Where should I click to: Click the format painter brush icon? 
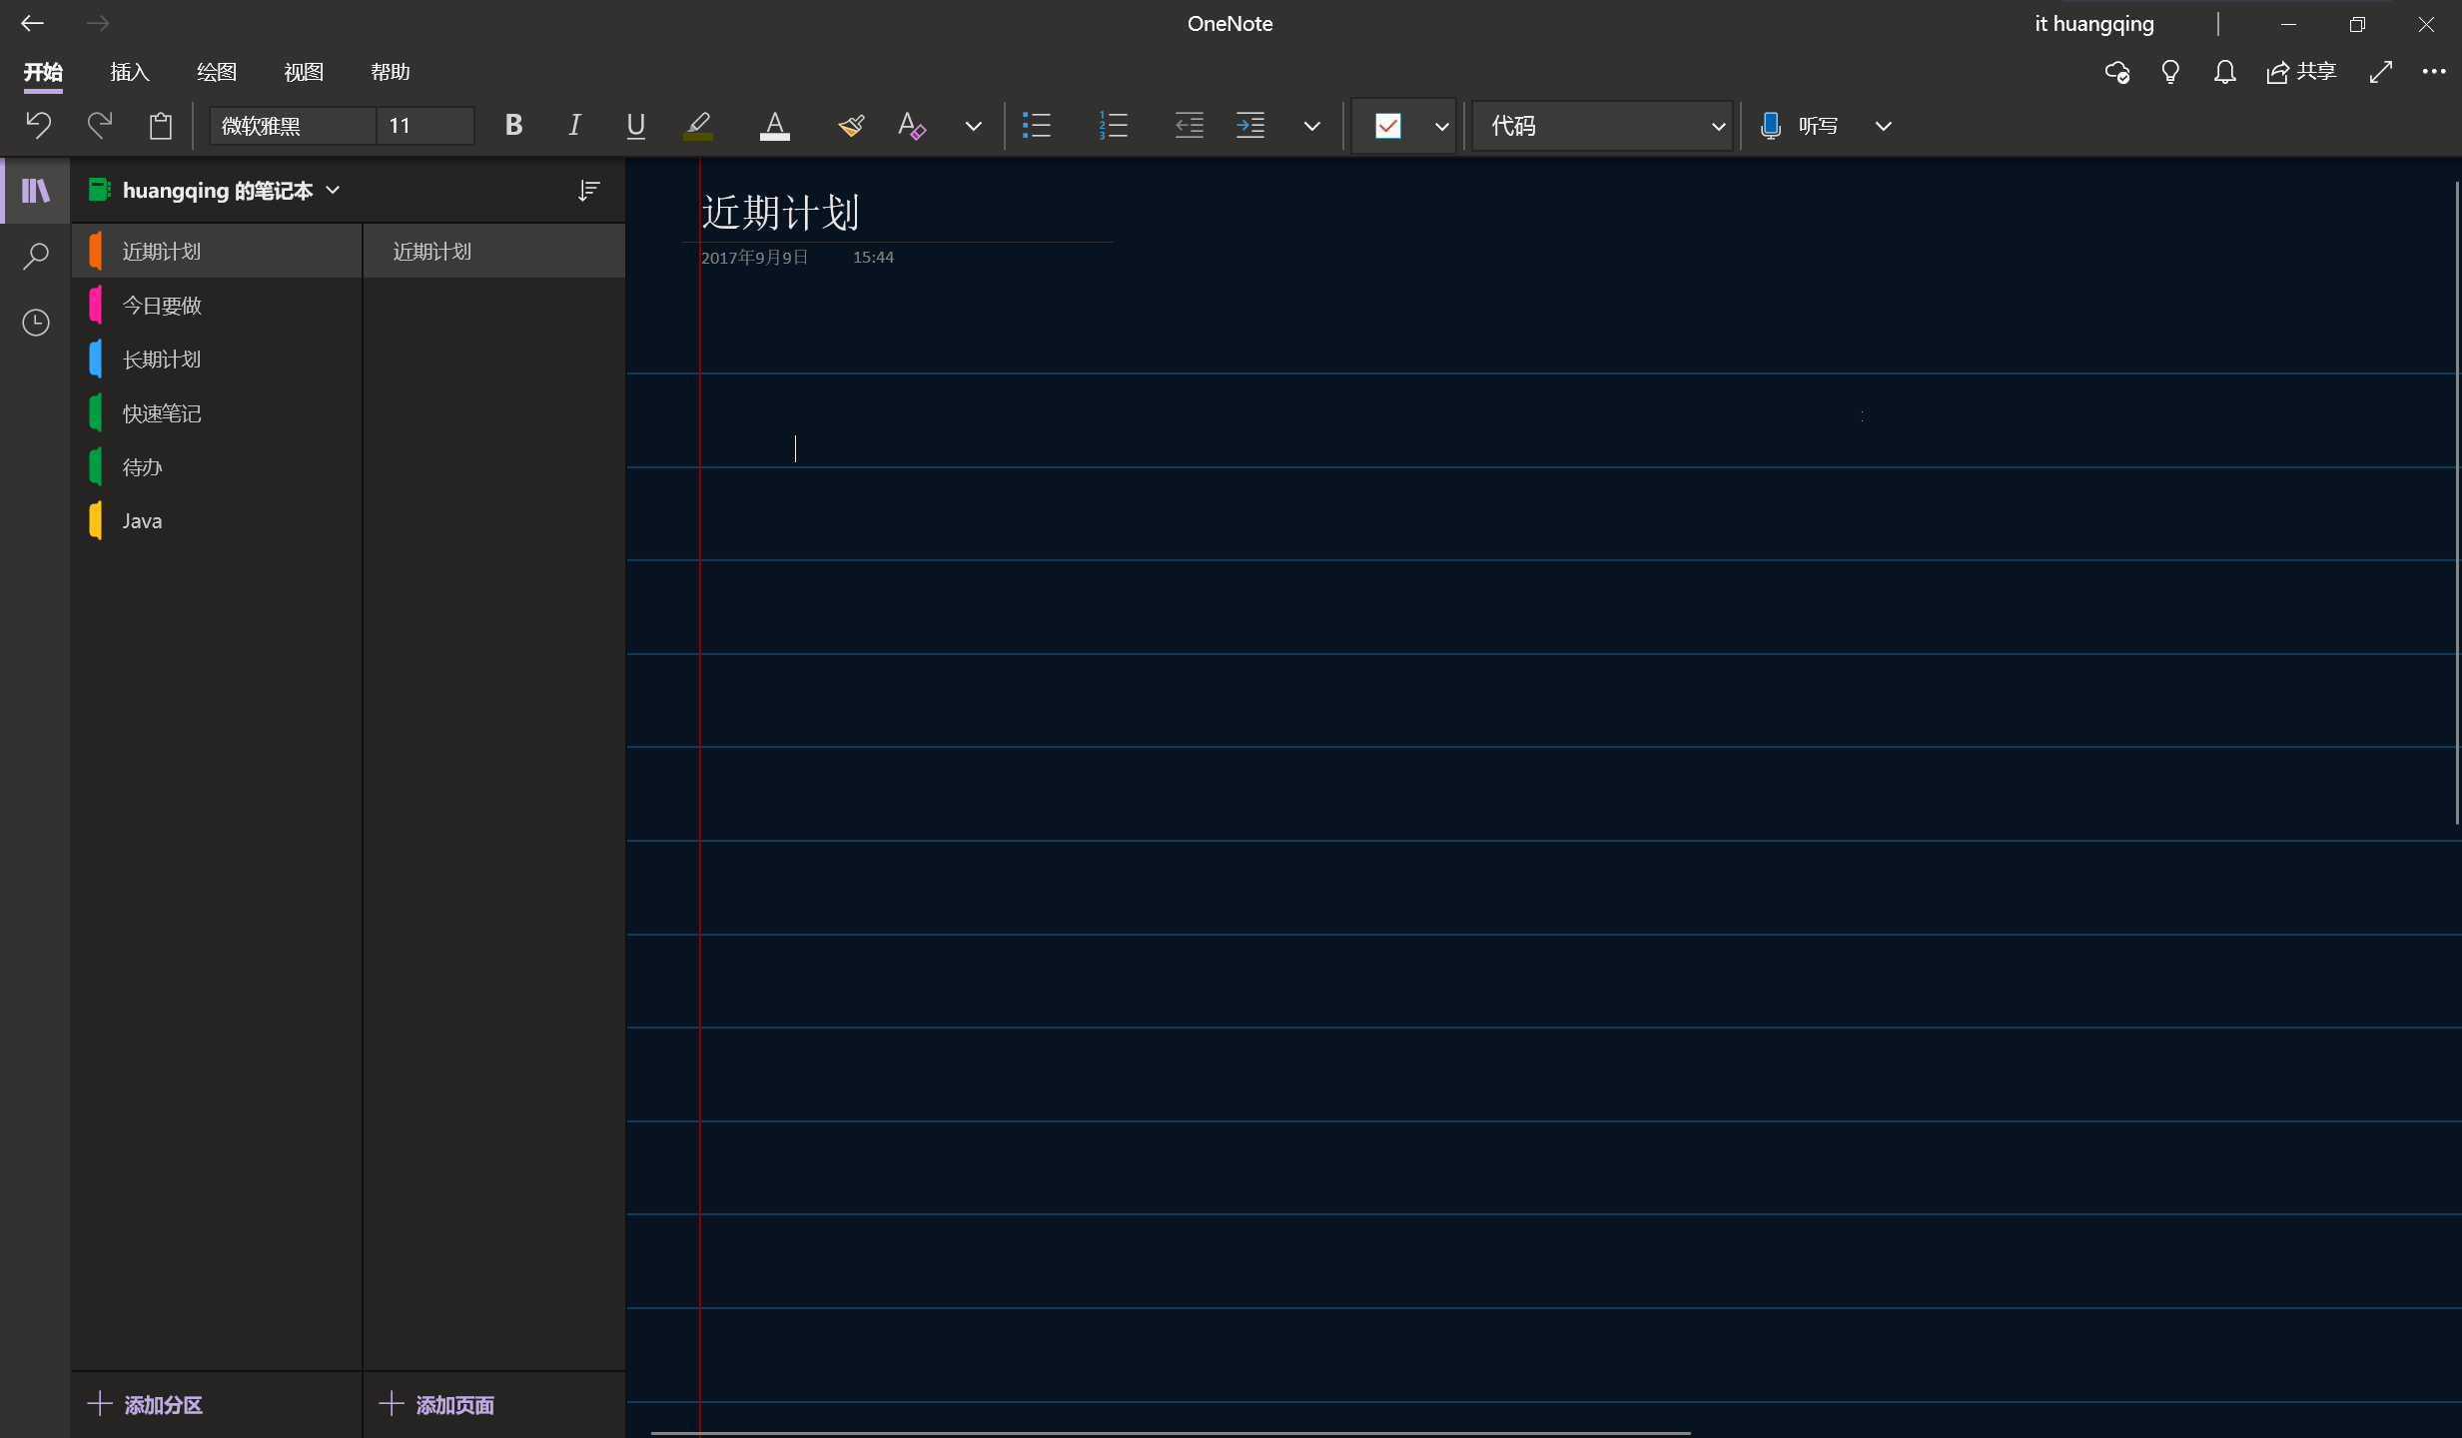(x=851, y=126)
